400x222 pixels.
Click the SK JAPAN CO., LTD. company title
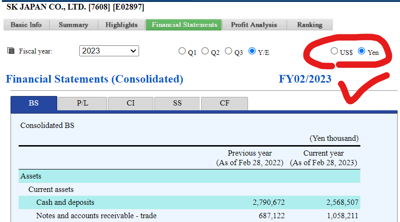coord(75,7)
